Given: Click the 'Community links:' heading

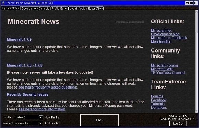Looking at the screenshot, I should click(x=165, y=53).
